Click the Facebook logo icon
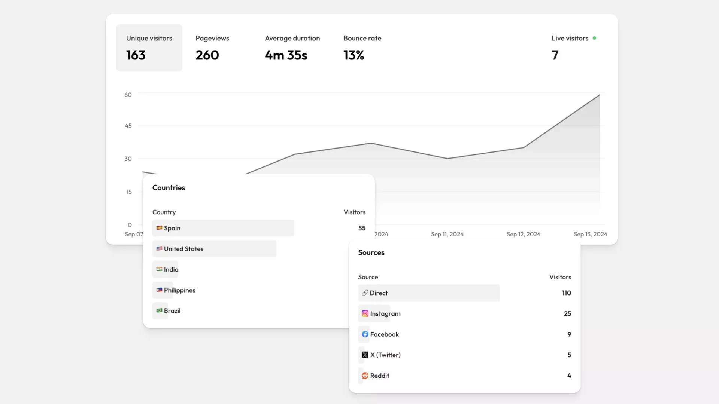Screen dimensions: 719x404 pyautogui.click(x=365, y=334)
